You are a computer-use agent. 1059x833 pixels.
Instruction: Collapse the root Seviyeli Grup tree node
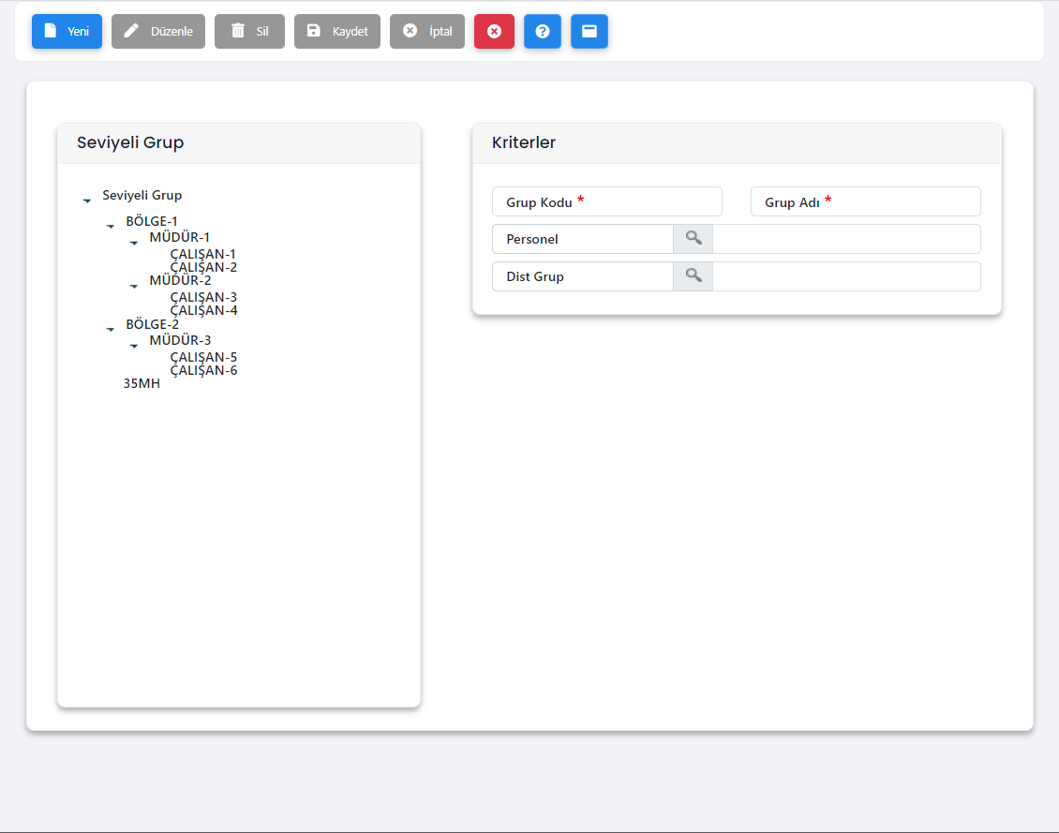87,201
